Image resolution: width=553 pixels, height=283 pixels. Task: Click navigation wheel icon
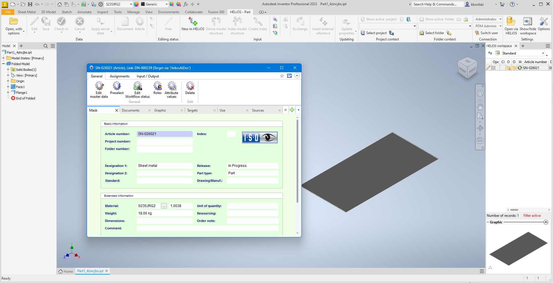click(480, 94)
